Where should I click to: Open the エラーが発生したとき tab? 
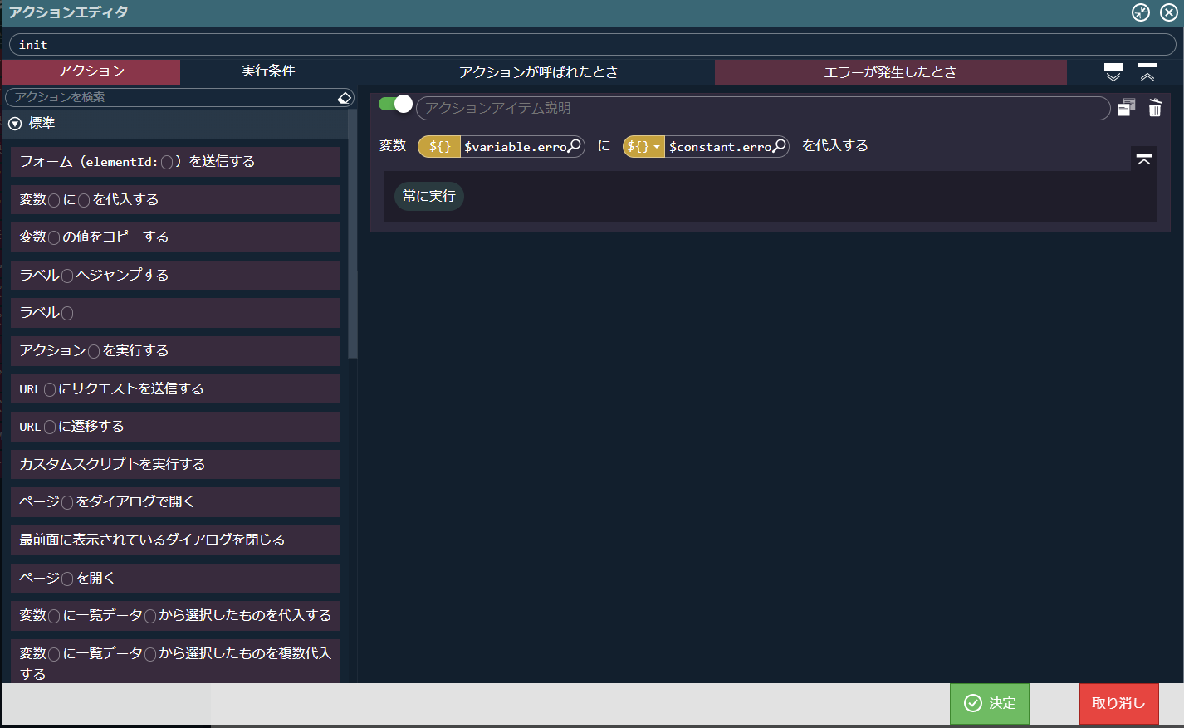(890, 72)
